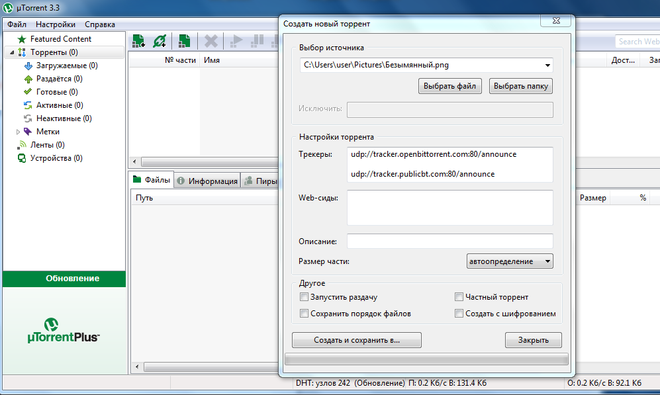Collapse the Торренты tree node arrow
Image resolution: width=660 pixels, height=395 pixels.
pyautogui.click(x=12, y=52)
